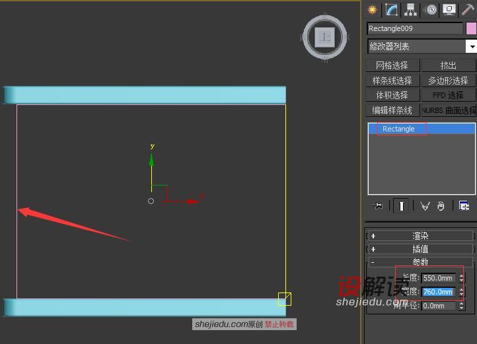This screenshot has width=477, height=344.
Task: Click the 宽度 760.0mm field
Action: [439, 292]
